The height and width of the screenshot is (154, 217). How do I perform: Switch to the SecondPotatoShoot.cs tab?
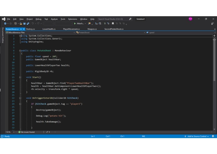pos(114,29)
